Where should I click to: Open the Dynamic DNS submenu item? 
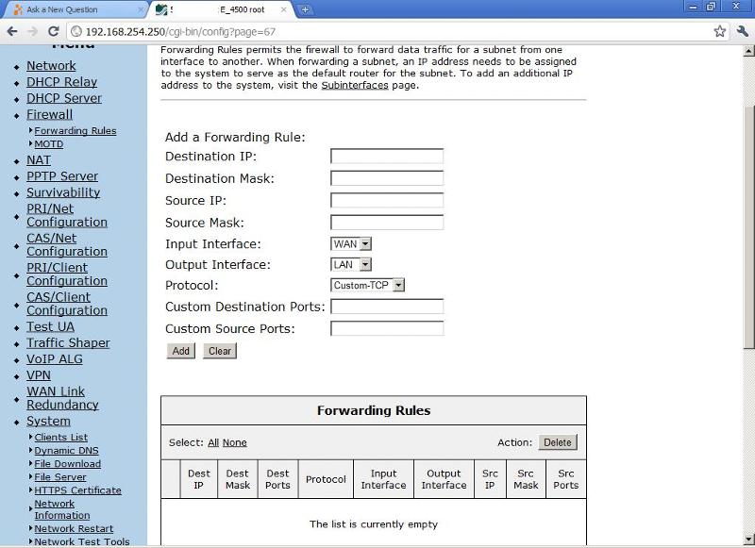pyautogui.click(x=66, y=451)
